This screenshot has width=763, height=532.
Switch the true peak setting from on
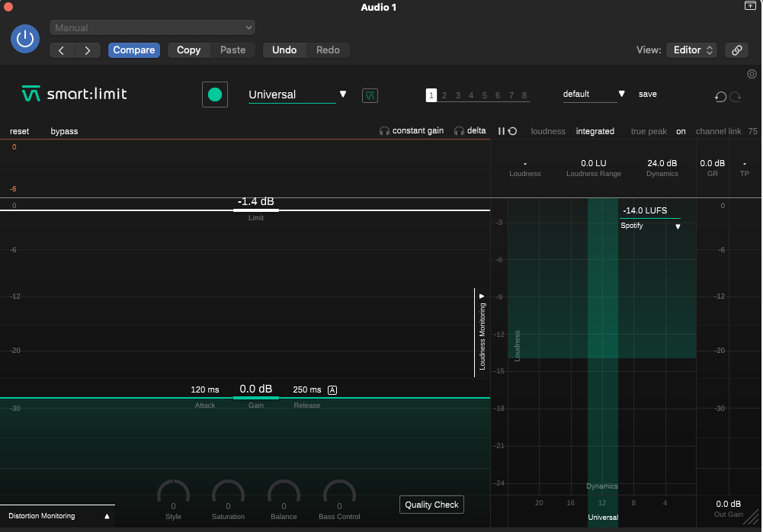pyautogui.click(x=681, y=131)
